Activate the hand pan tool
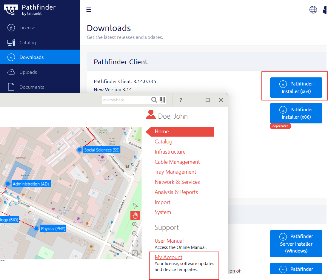 point(135,215)
